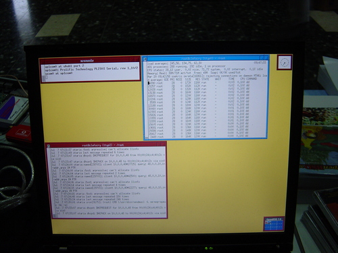The width and height of the screenshot is (338, 253).
Task: Open the window menu of the ttyp0 terminal
Action: (145, 59)
